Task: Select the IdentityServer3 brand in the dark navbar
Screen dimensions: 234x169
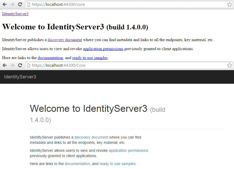Action: (20, 77)
